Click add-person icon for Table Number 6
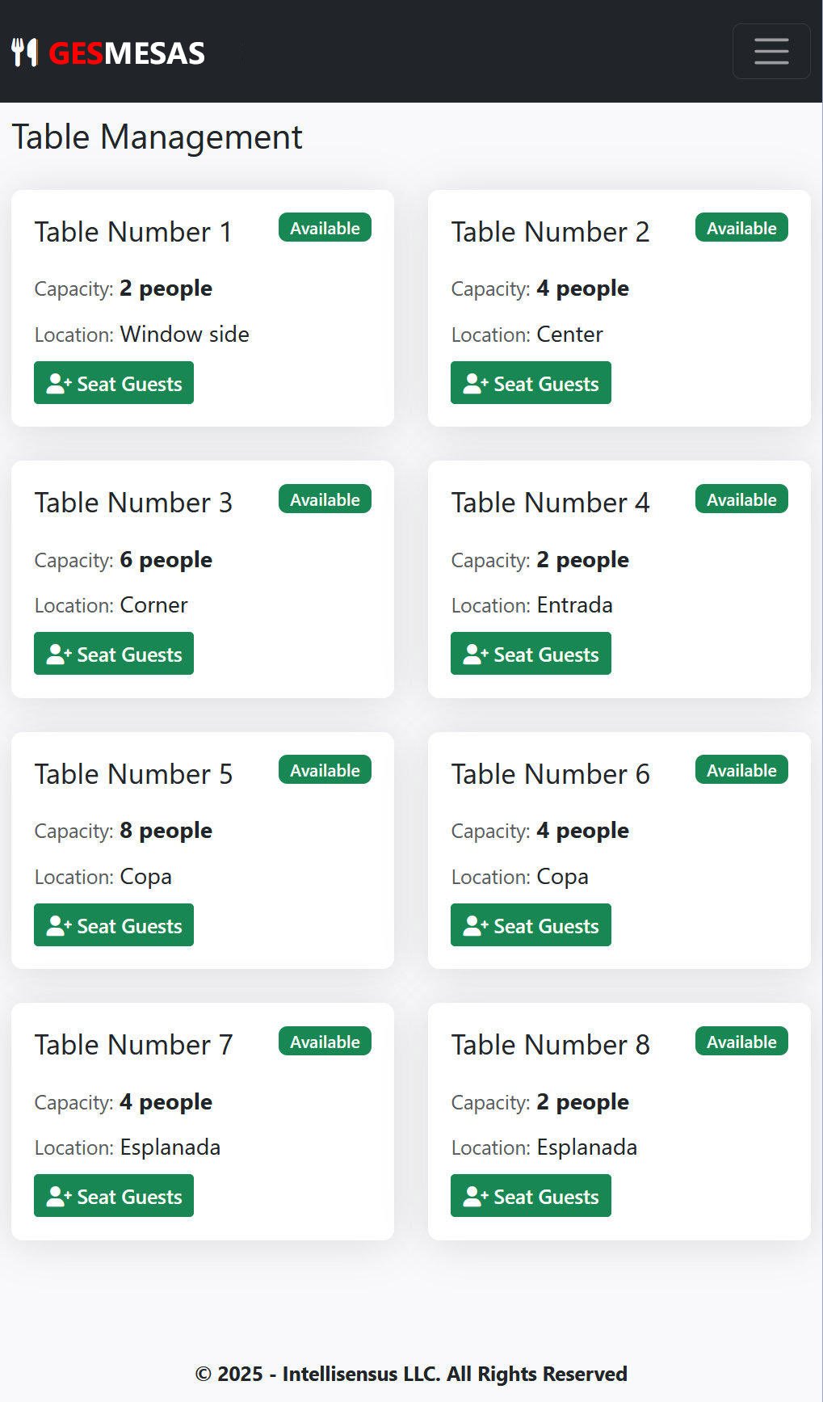Screen dimensions: 823x1402 (476, 925)
